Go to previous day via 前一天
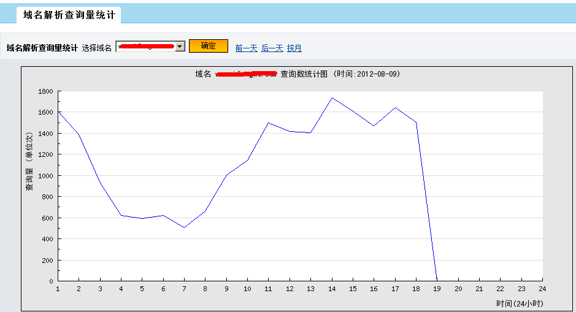The width and height of the screenshot is (576, 312). 246,48
